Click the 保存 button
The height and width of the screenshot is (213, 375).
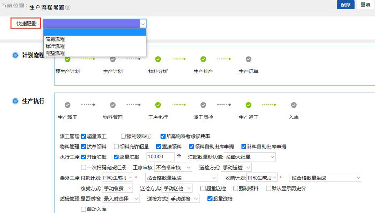click(x=346, y=5)
